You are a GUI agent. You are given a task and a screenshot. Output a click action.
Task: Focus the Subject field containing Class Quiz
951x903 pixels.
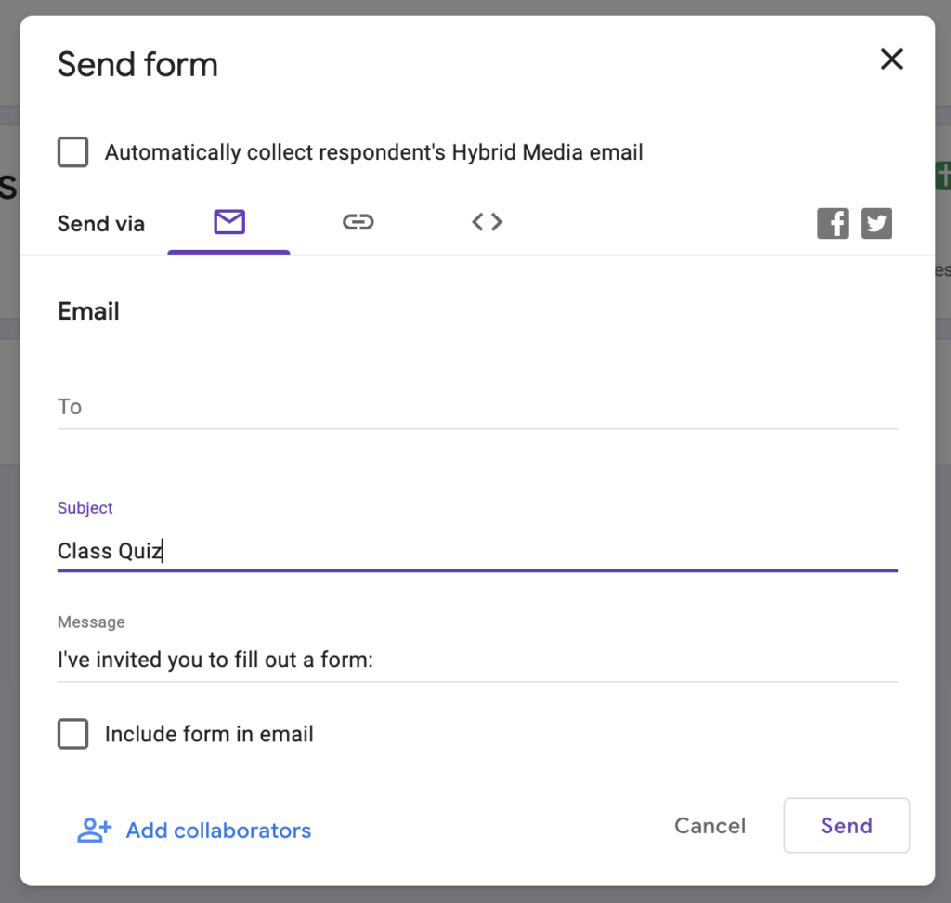pos(477,551)
